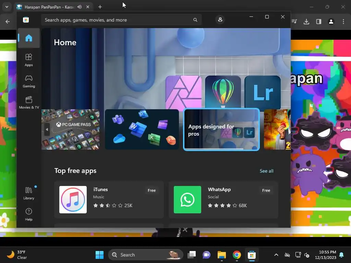The height and width of the screenshot is (263, 351).
Task: Open Teams Chat taskbar icon
Action: coord(206,255)
